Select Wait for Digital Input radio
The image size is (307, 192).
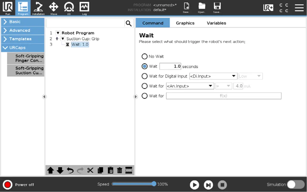pyautogui.click(x=144, y=76)
